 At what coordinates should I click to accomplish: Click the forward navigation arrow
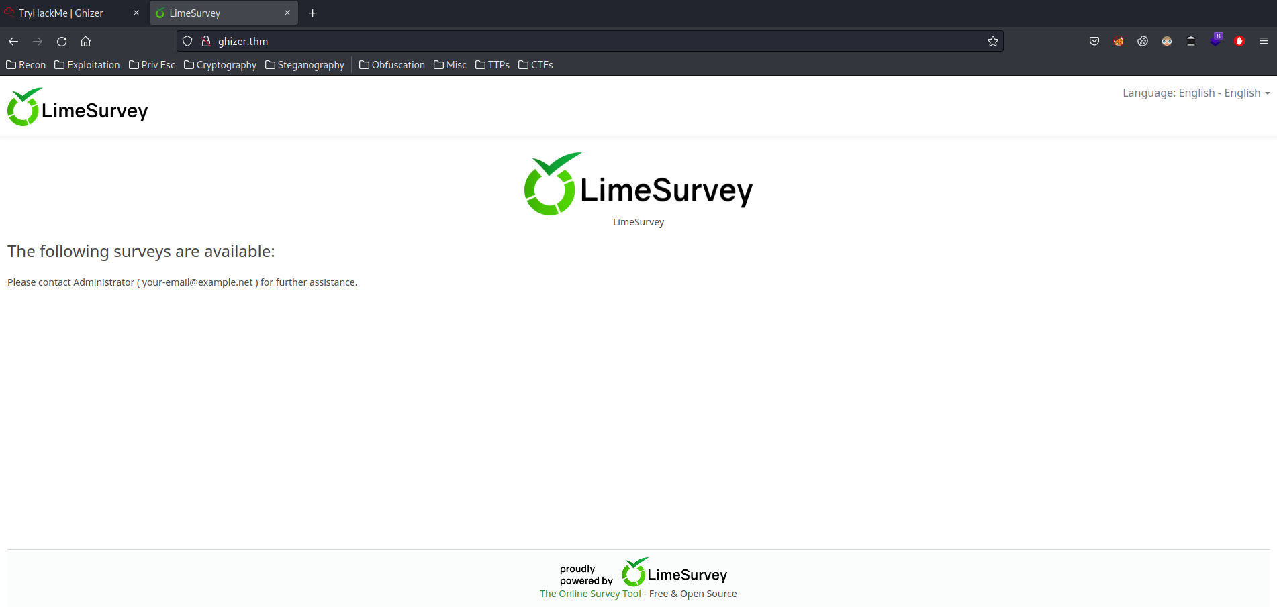pyautogui.click(x=38, y=42)
